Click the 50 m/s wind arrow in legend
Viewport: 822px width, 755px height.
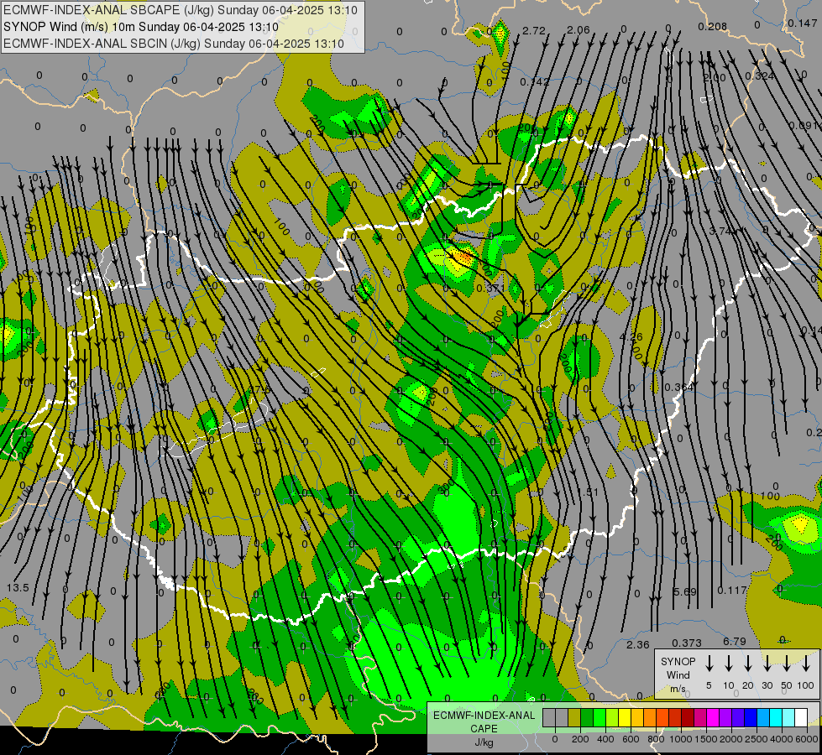pos(787,663)
